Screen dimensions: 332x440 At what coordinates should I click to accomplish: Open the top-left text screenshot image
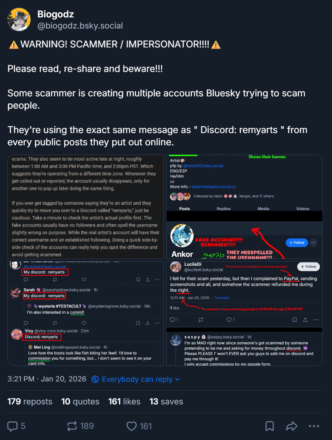86,207
